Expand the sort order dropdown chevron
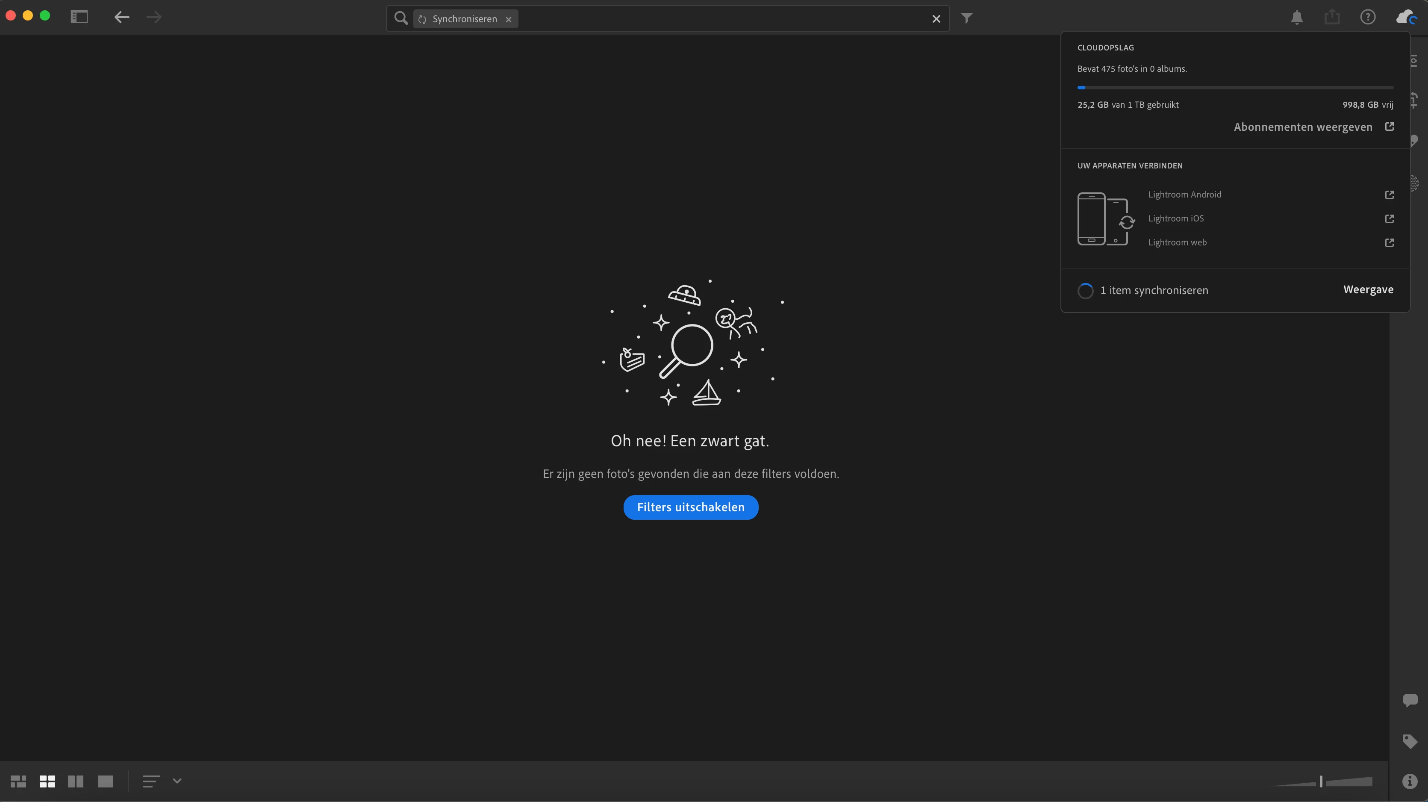The height and width of the screenshot is (802, 1428). [x=177, y=781]
